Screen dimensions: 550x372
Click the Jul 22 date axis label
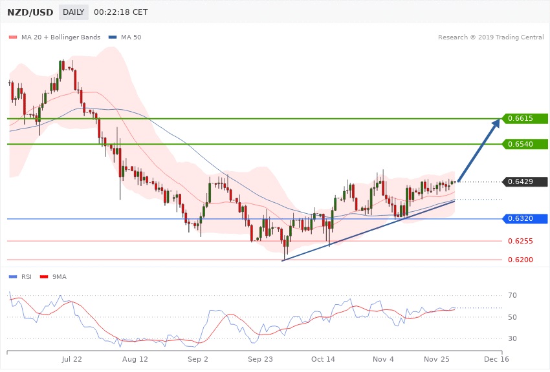coord(72,359)
